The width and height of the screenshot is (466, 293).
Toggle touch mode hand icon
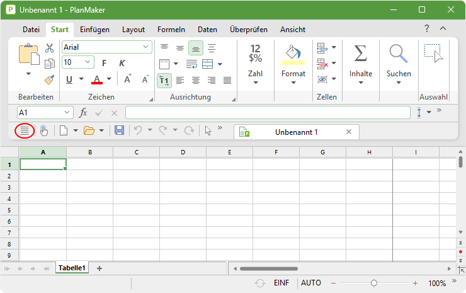[44, 130]
